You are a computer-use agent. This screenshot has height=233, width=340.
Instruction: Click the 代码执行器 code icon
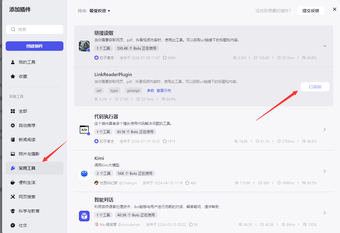click(x=84, y=130)
